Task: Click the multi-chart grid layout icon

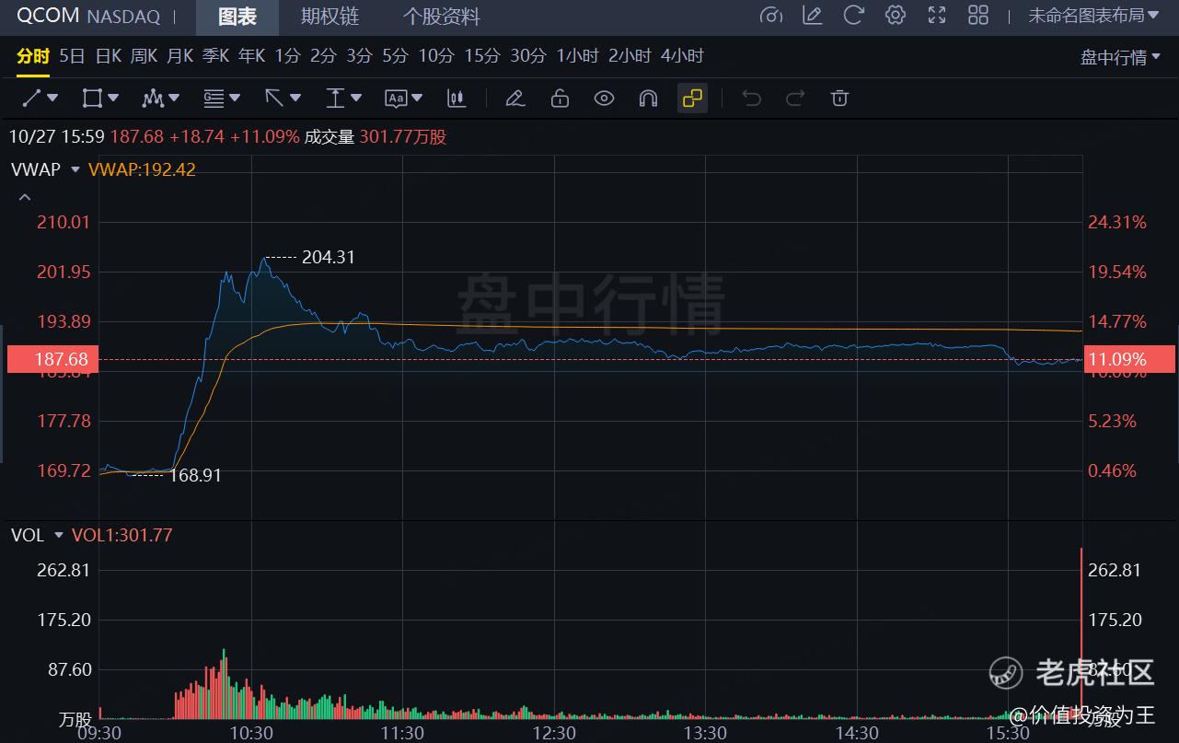Action: coord(977,15)
